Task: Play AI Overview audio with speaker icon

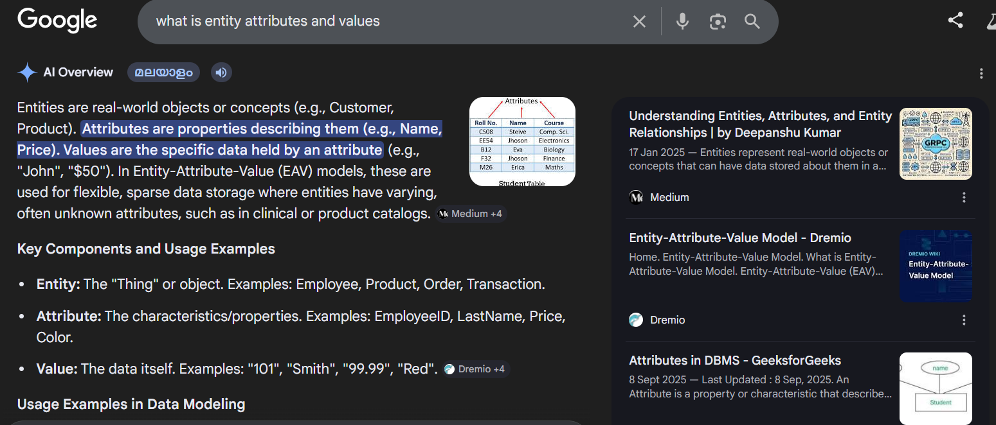Action: tap(221, 73)
